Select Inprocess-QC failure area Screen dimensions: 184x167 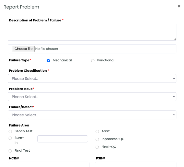[97, 139]
